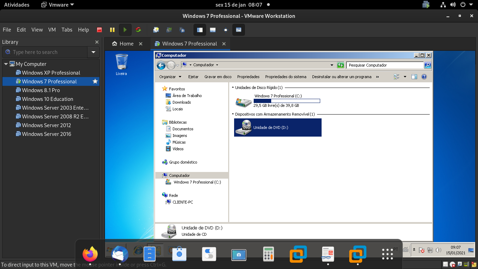Image resolution: width=478 pixels, height=269 pixels.
Task: Collapse the Unidades de Disco Rígido group
Action: point(233,88)
